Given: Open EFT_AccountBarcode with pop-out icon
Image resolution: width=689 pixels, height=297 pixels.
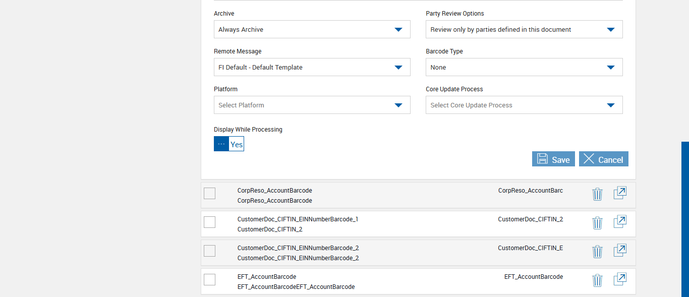Looking at the screenshot, I should (x=620, y=279).
